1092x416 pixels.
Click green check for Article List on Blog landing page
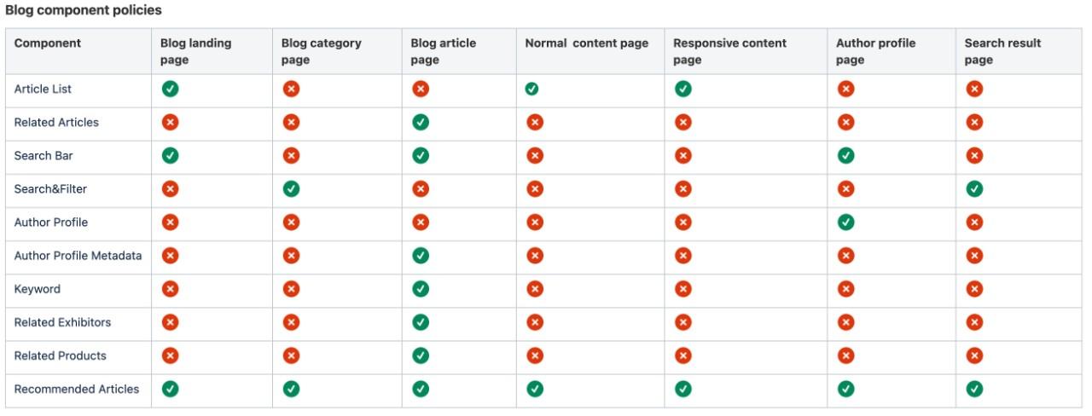tap(170, 89)
